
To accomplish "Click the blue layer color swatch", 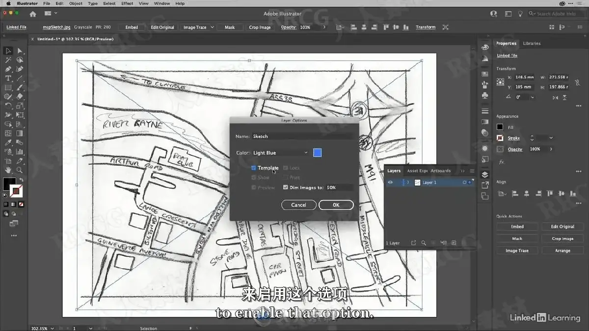I will 317,153.
